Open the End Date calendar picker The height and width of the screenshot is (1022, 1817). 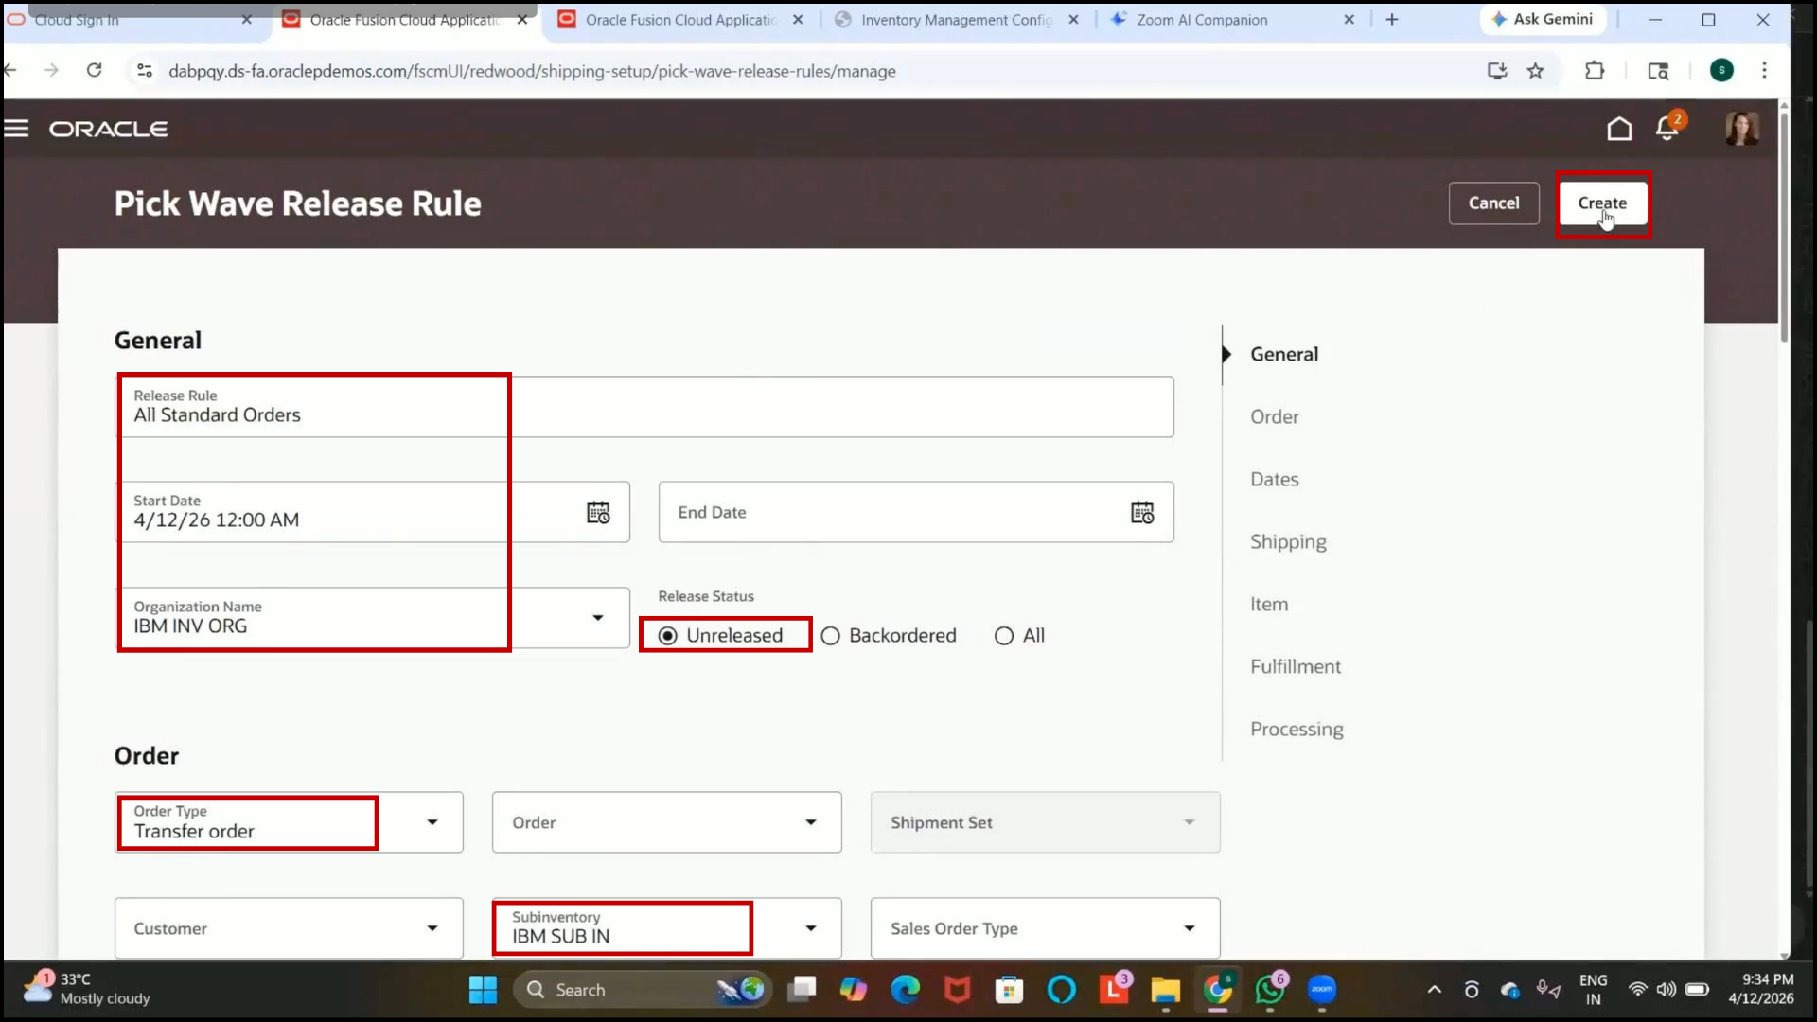[x=1142, y=513]
